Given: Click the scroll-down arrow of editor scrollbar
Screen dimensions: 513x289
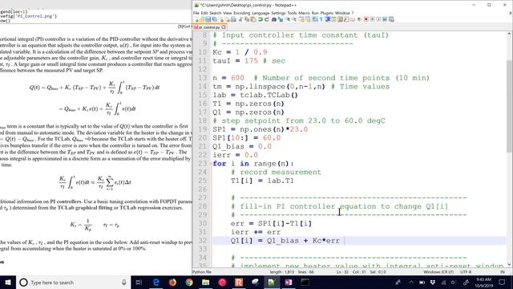Looking at the screenshot, I should click(510, 265).
